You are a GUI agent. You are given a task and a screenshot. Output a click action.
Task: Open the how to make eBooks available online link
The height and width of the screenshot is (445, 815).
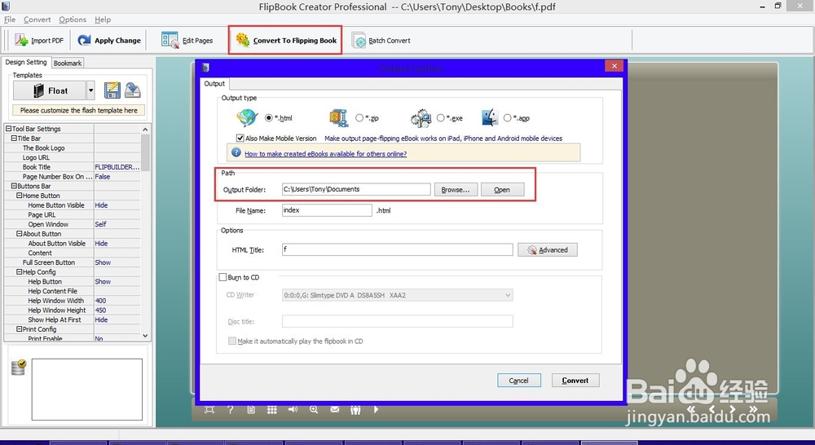(x=325, y=154)
